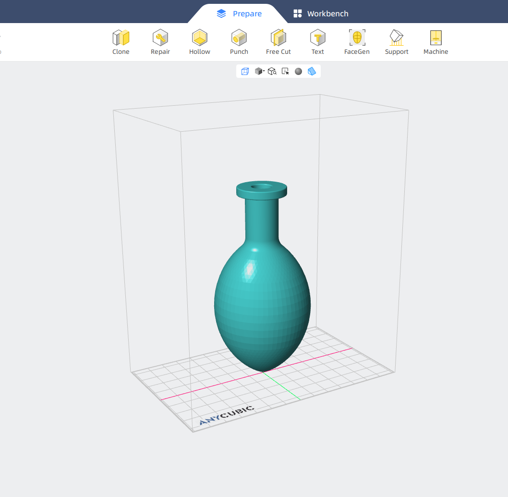Click the Anycubic logo on build plate

pyautogui.click(x=227, y=416)
